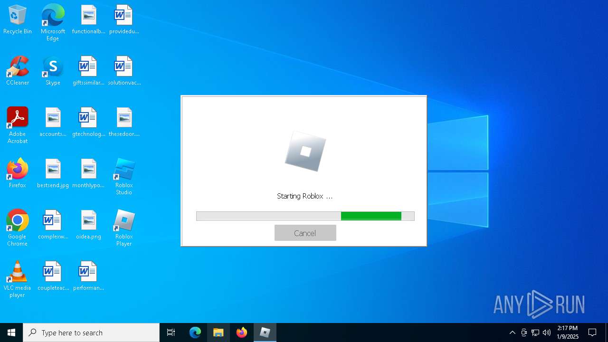Open the Recycle Bin desktop icon

(x=18, y=20)
